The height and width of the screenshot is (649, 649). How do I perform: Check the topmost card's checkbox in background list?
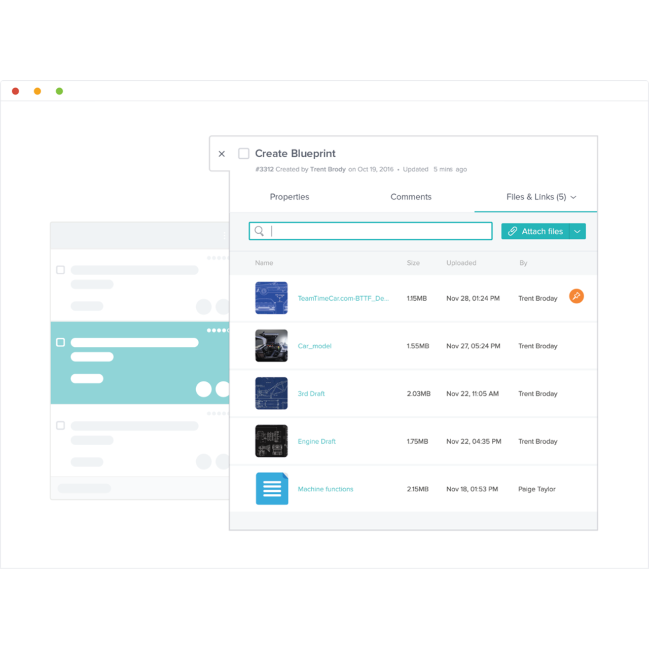point(60,270)
